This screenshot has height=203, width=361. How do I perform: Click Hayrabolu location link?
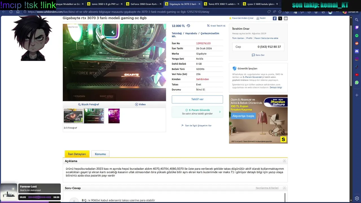point(191,33)
